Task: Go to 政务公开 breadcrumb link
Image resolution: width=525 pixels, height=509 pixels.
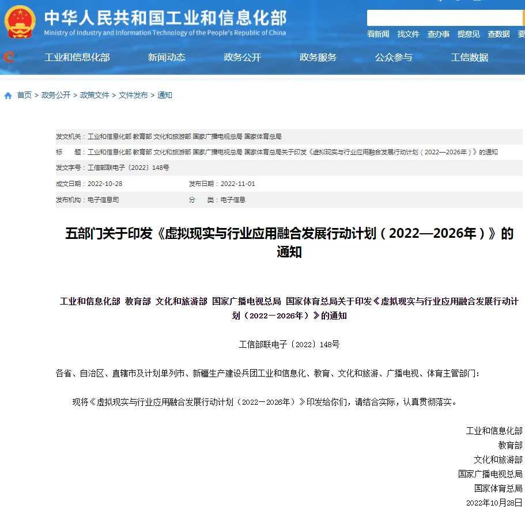Action: tap(55, 96)
